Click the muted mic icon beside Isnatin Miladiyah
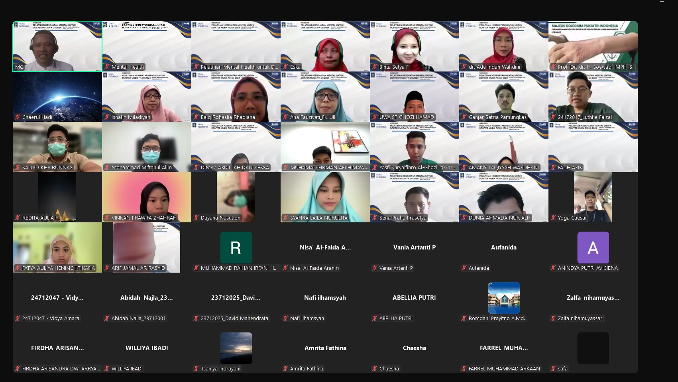 pos(107,117)
